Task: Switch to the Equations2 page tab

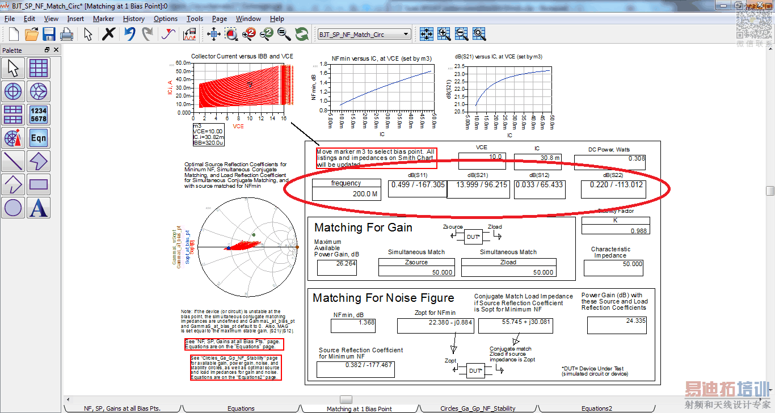Action: [596, 408]
